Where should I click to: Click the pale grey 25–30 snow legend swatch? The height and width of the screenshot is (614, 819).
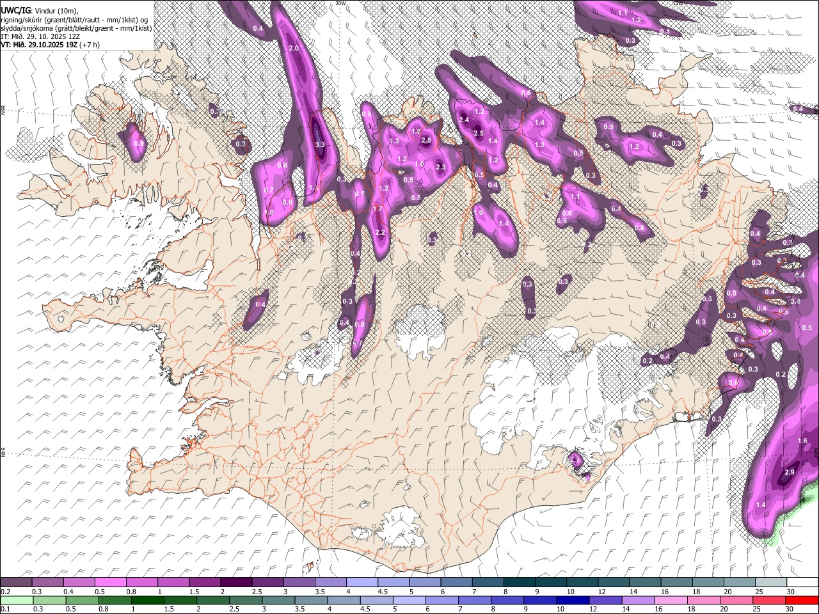click(771, 583)
